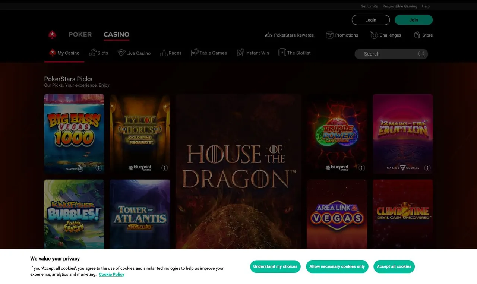Click the Promotions star badge icon
Viewport: 477px width, 284px height.
pos(330,35)
